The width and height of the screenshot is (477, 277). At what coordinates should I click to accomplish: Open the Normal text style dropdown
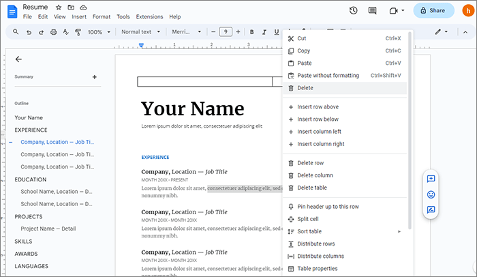(x=140, y=31)
